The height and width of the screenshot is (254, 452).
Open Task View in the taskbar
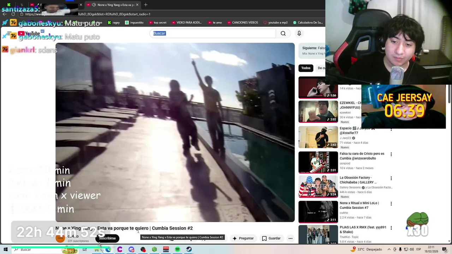[85, 249]
